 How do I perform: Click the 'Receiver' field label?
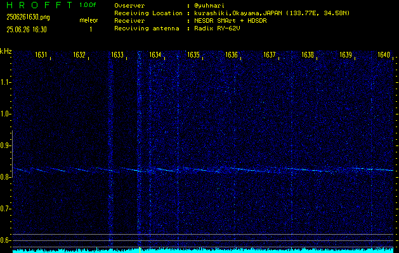coord(129,21)
